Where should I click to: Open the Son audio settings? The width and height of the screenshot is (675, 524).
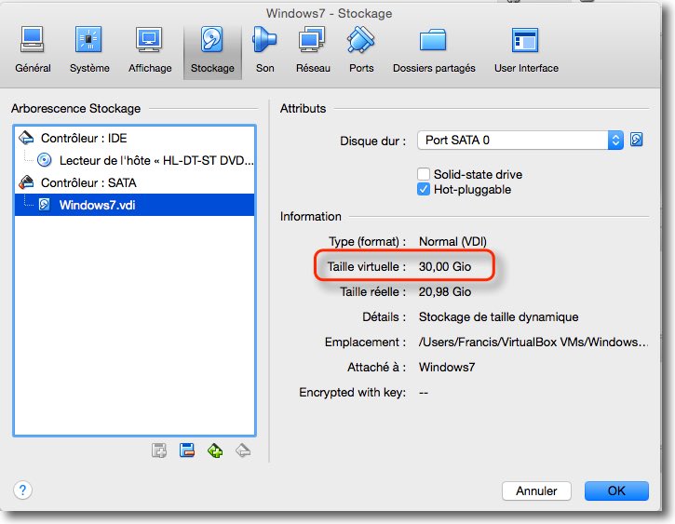pyautogui.click(x=264, y=51)
